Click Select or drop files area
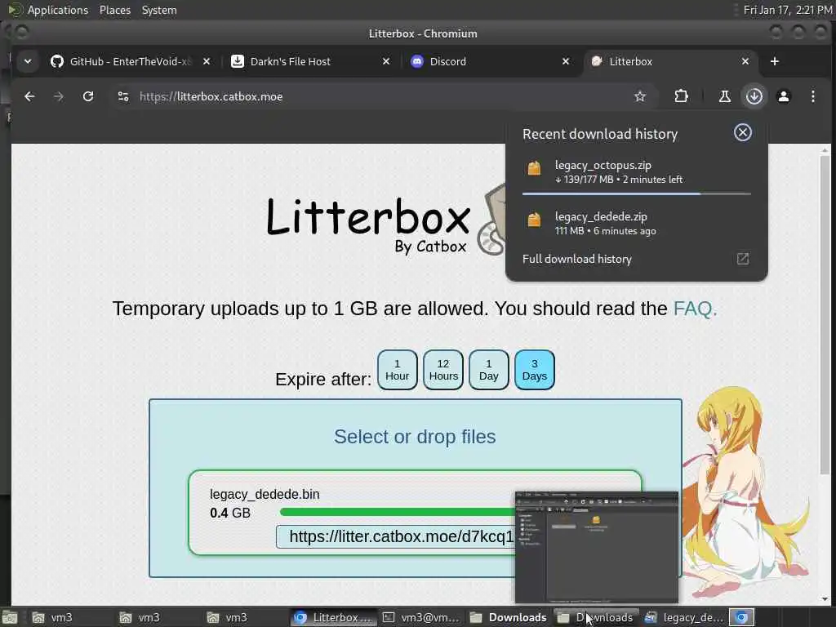This screenshot has height=627, width=836. click(415, 437)
